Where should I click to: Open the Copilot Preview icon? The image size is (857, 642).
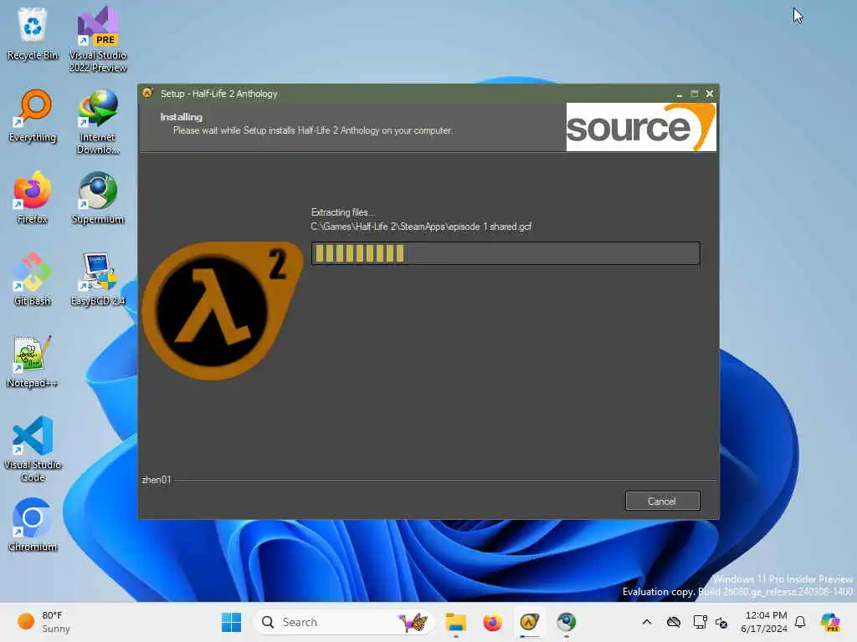[x=831, y=622]
